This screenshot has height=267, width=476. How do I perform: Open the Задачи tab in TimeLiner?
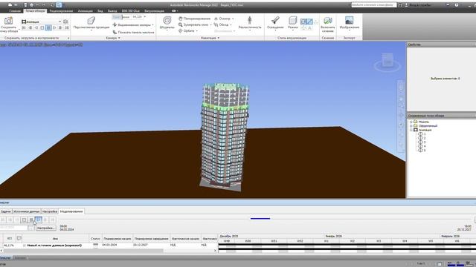click(x=6, y=211)
